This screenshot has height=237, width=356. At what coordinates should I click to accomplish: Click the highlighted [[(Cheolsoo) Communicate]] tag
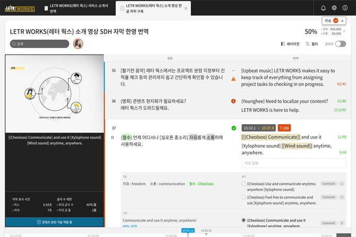point(270,137)
